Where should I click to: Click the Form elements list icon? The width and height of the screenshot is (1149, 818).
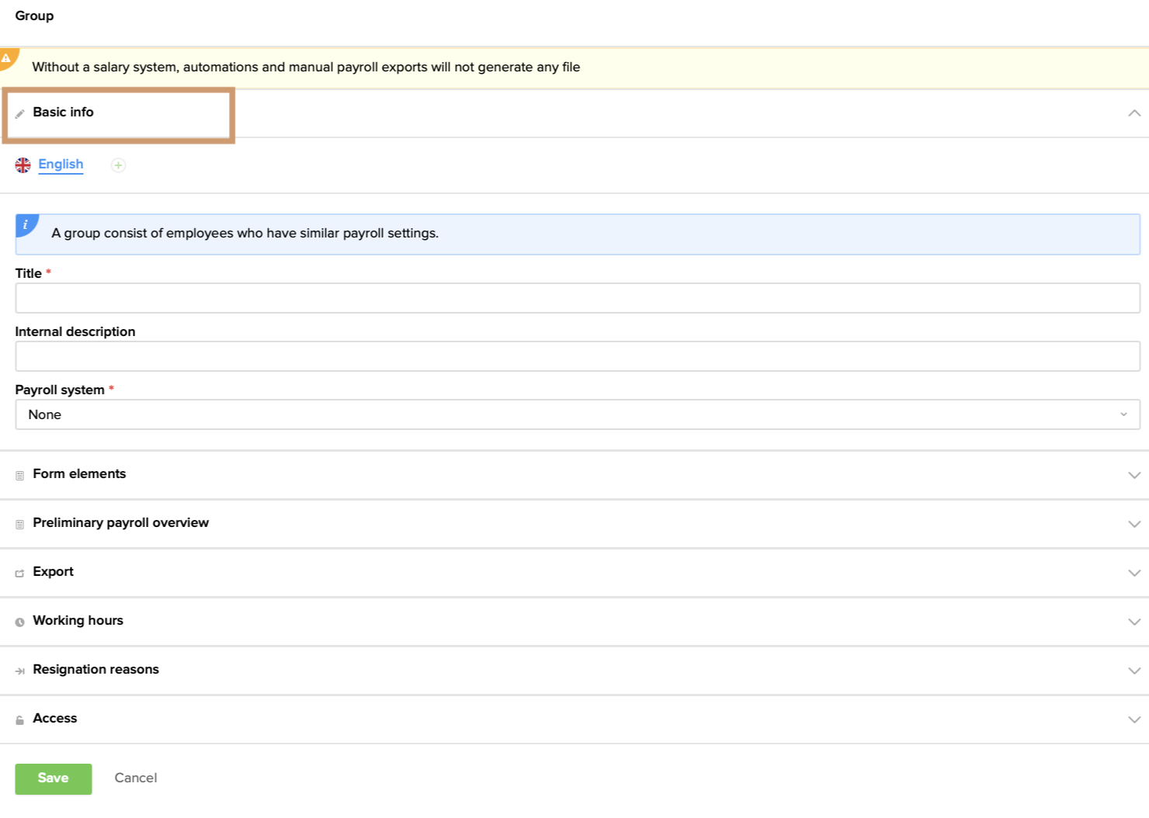[x=20, y=476]
